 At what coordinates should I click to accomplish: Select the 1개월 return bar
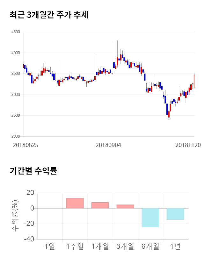[x=100, y=205]
